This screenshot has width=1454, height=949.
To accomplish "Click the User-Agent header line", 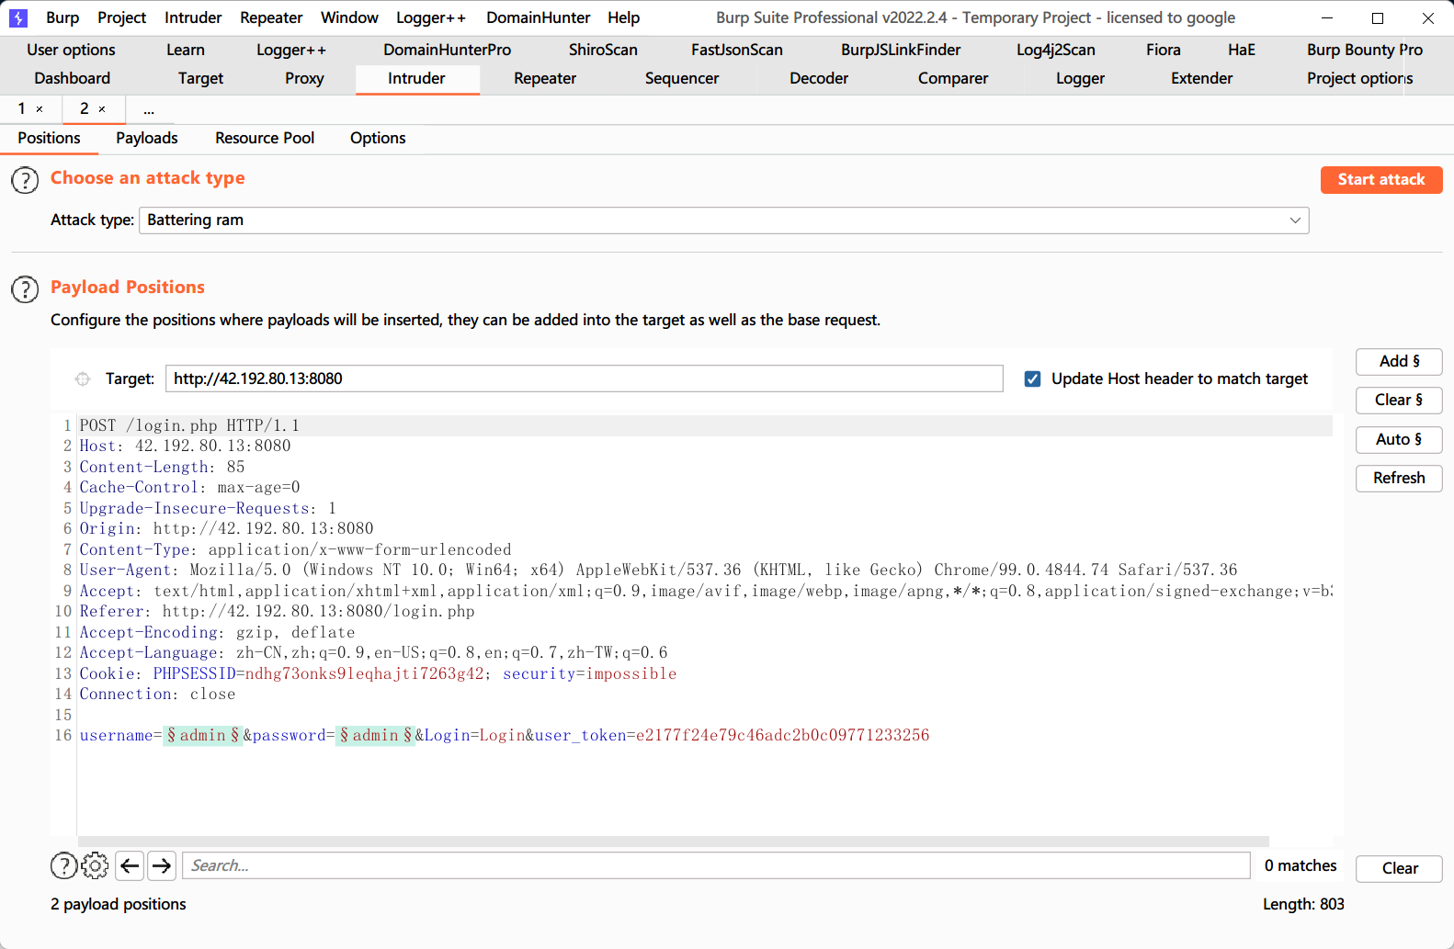I will click(x=658, y=570).
